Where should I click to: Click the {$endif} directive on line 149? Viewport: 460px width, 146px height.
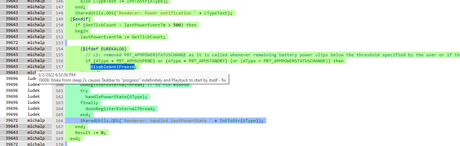coord(80,19)
